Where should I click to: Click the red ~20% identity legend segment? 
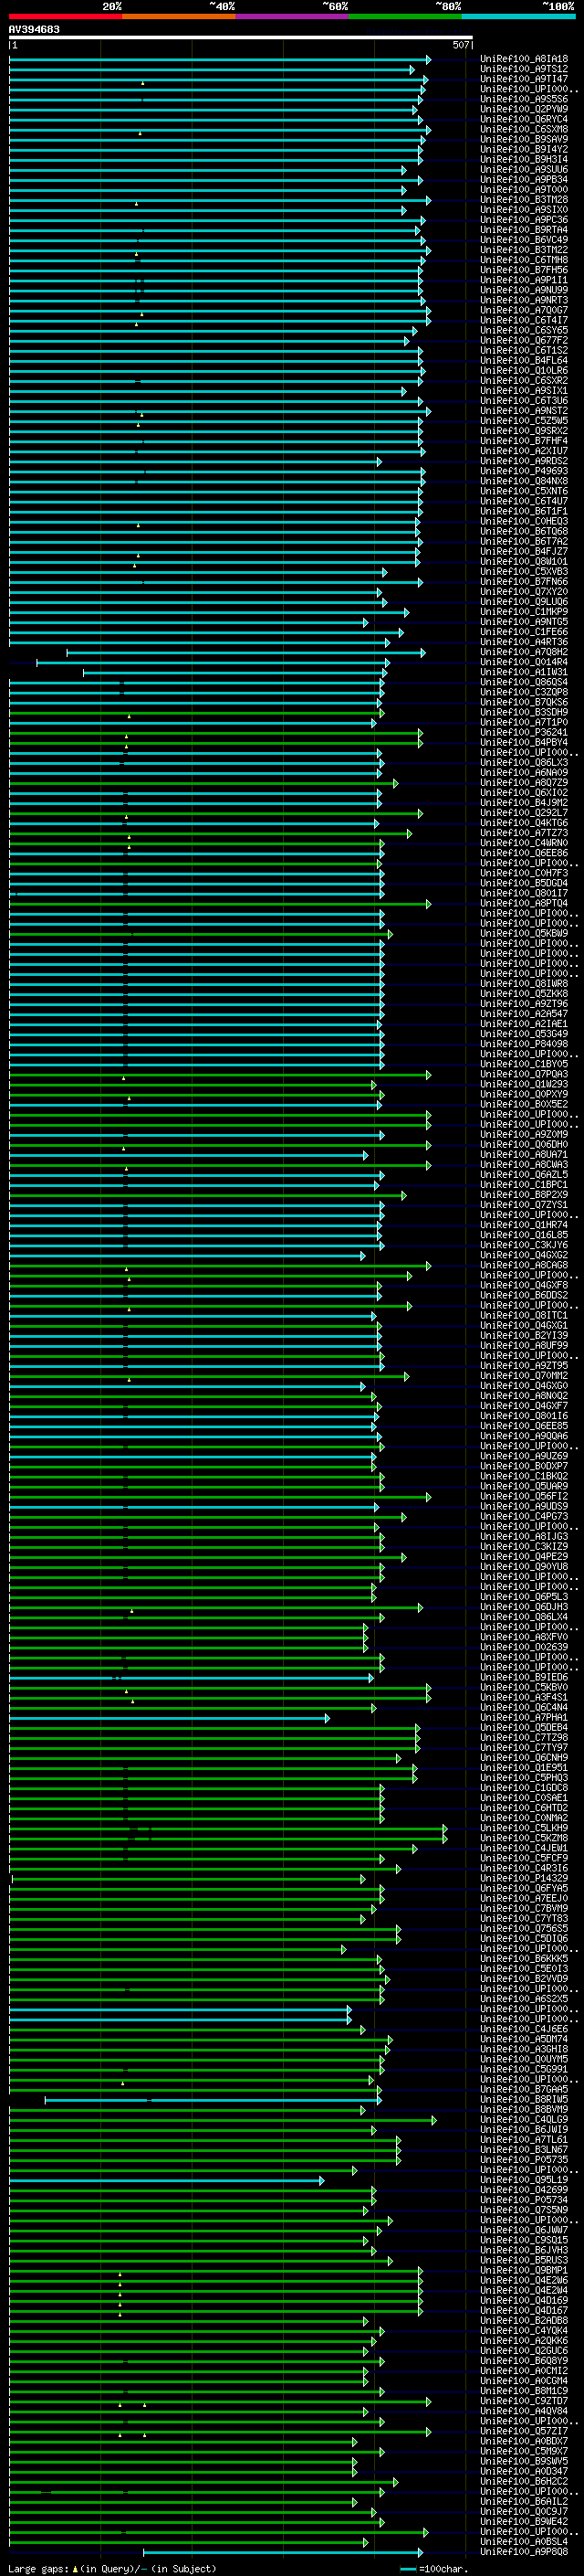(x=66, y=16)
